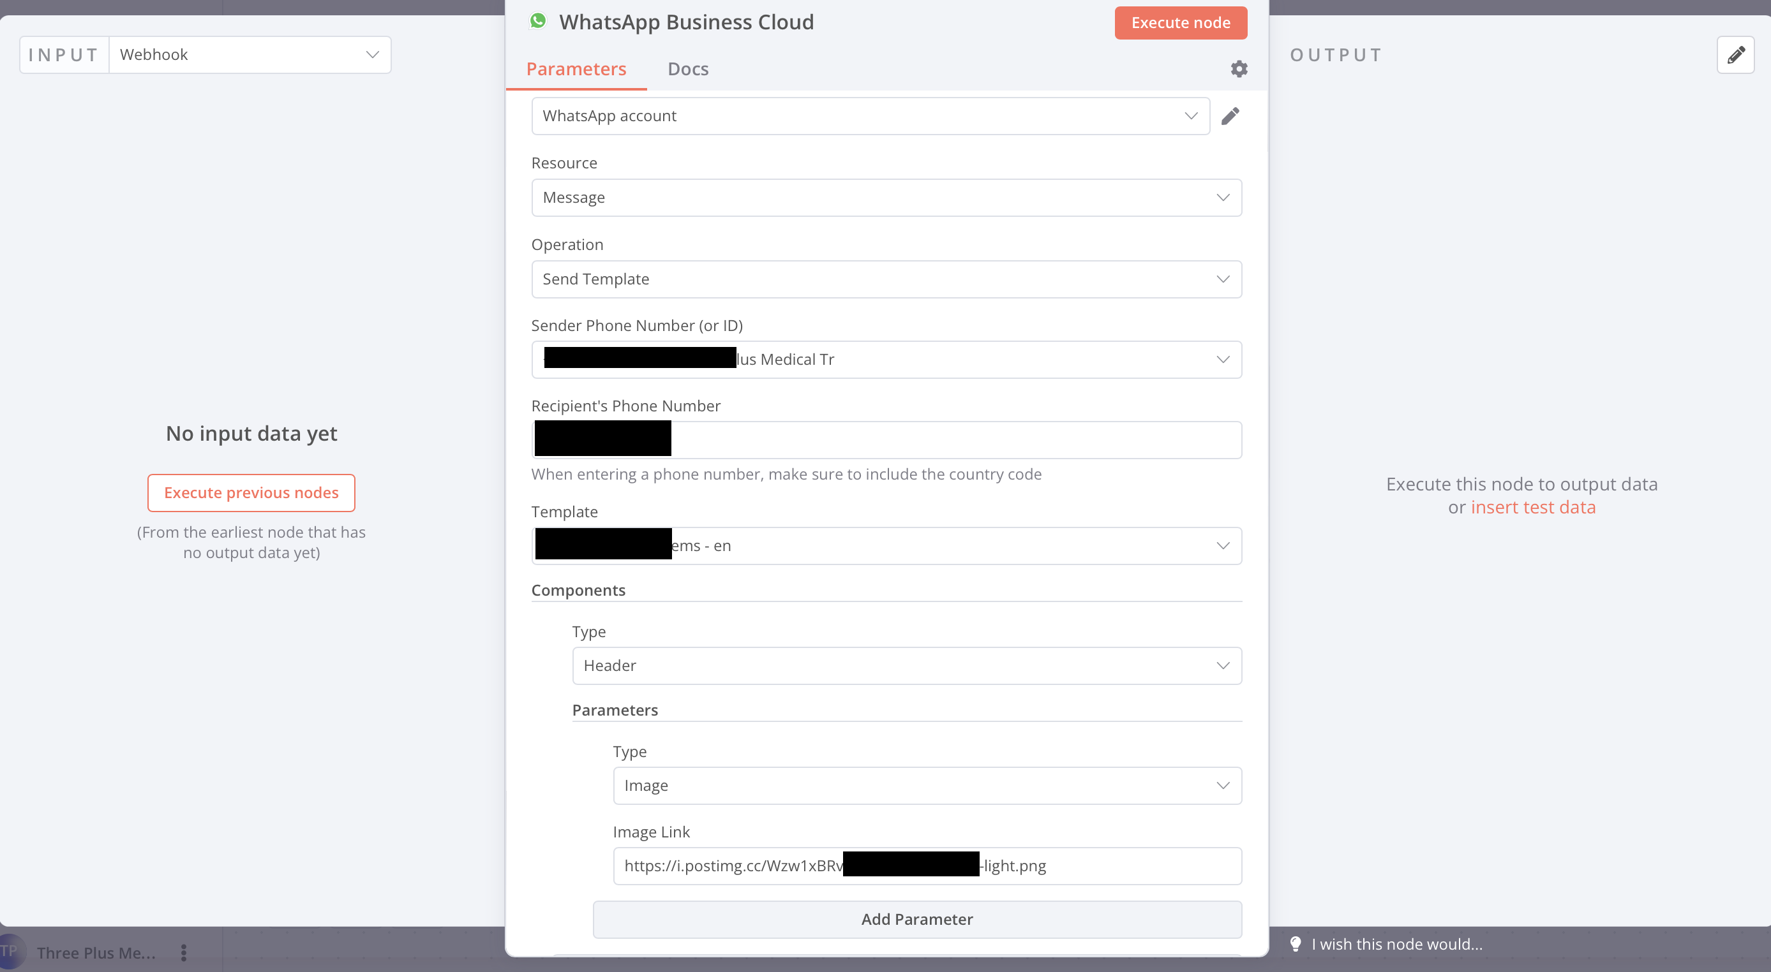The image size is (1771, 972).
Task: Click the 'Execute this node to output data' text
Action: point(1521,484)
